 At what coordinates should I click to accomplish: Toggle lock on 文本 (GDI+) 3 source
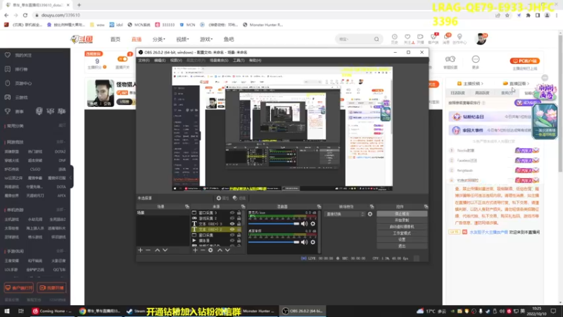point(239,224)
